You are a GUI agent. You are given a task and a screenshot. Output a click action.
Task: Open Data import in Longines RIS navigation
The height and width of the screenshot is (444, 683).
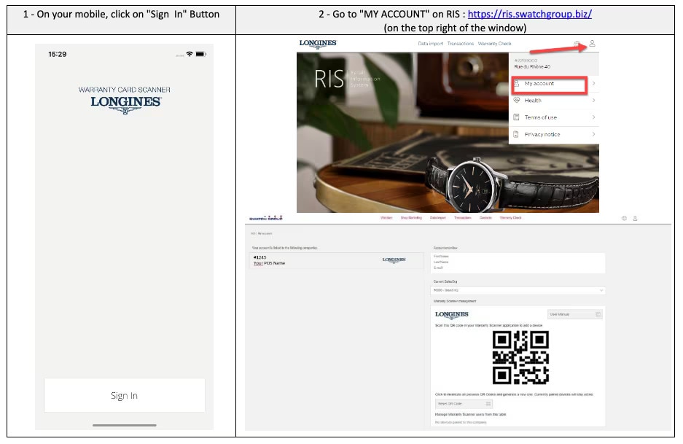(430, 44)
